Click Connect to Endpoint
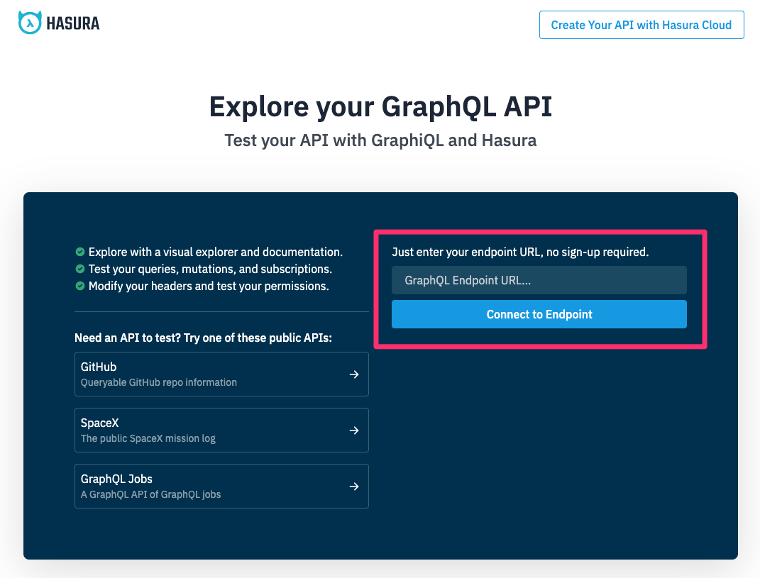 (x=539, y=314)
